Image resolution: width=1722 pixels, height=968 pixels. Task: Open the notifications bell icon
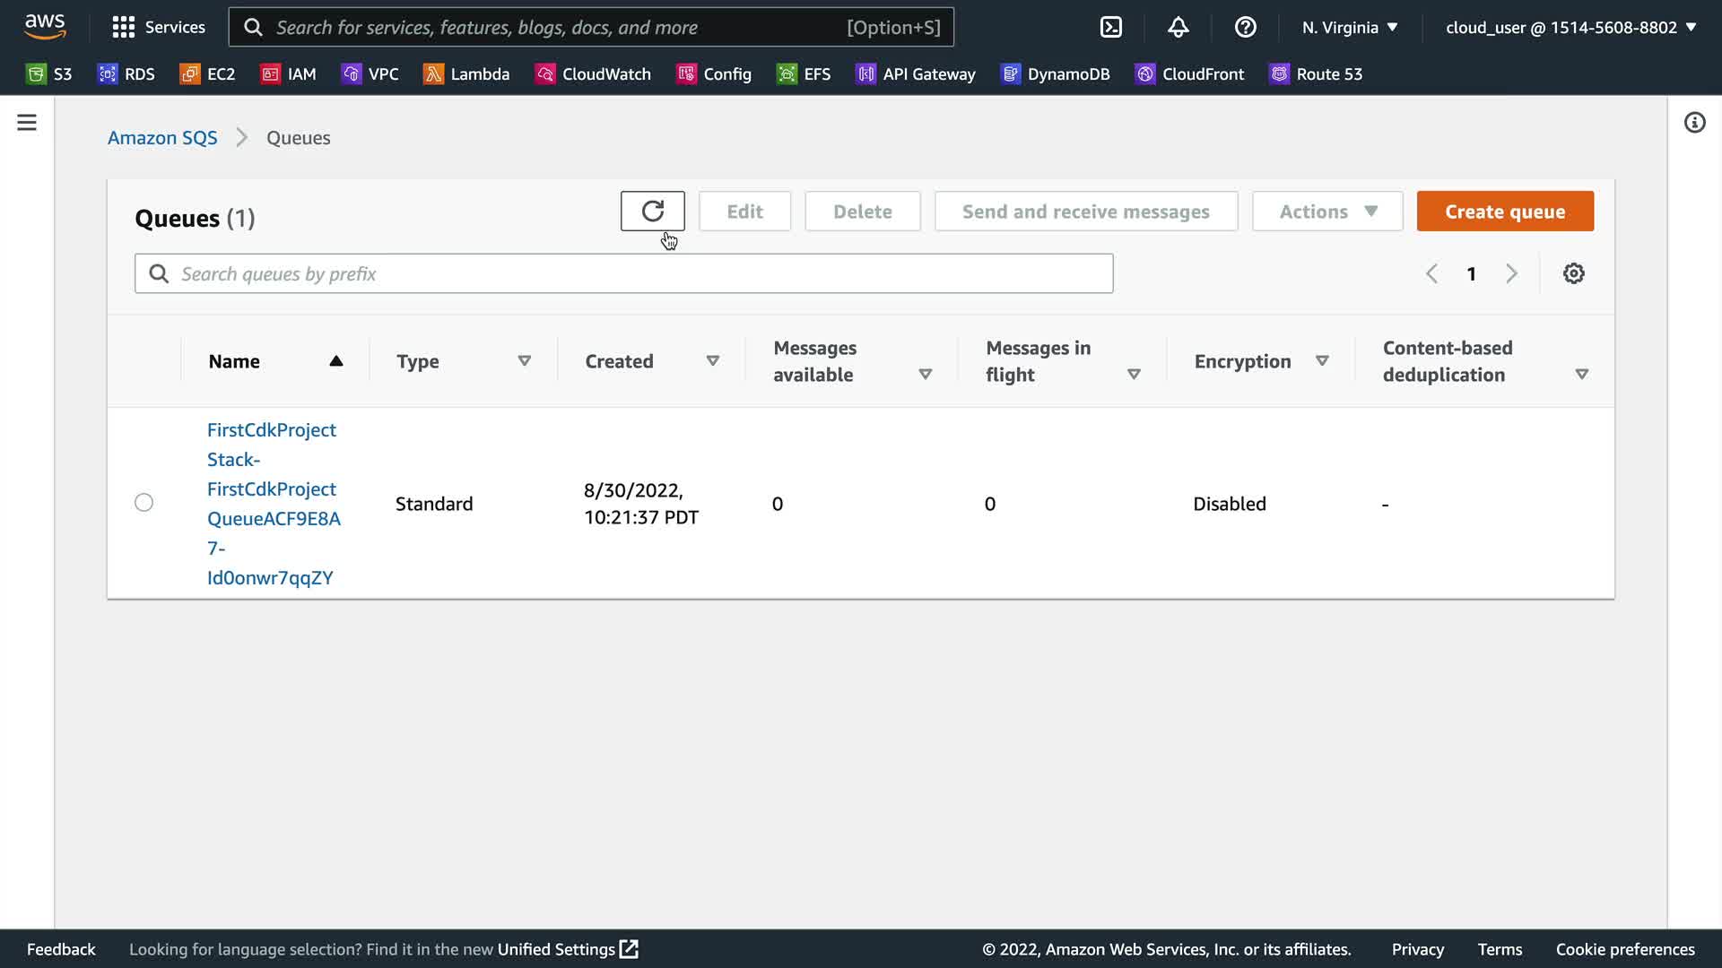[1178, 27]
